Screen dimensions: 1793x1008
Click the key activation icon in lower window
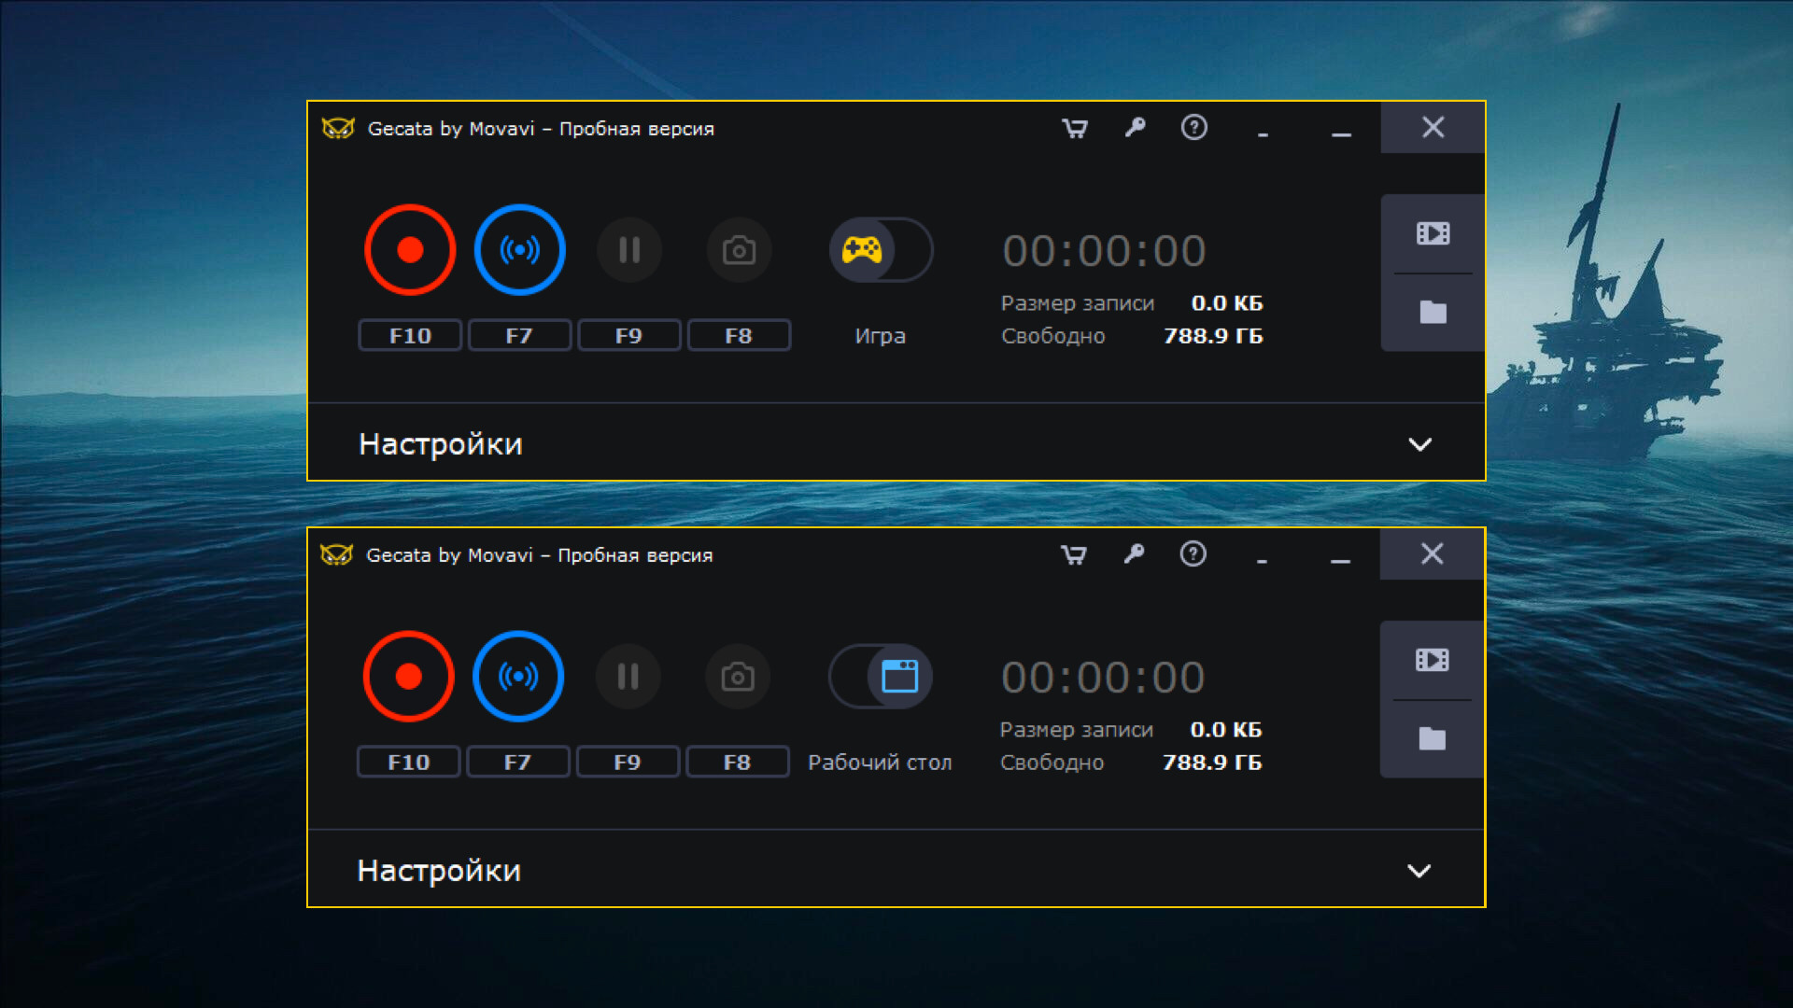point(1134,554)
